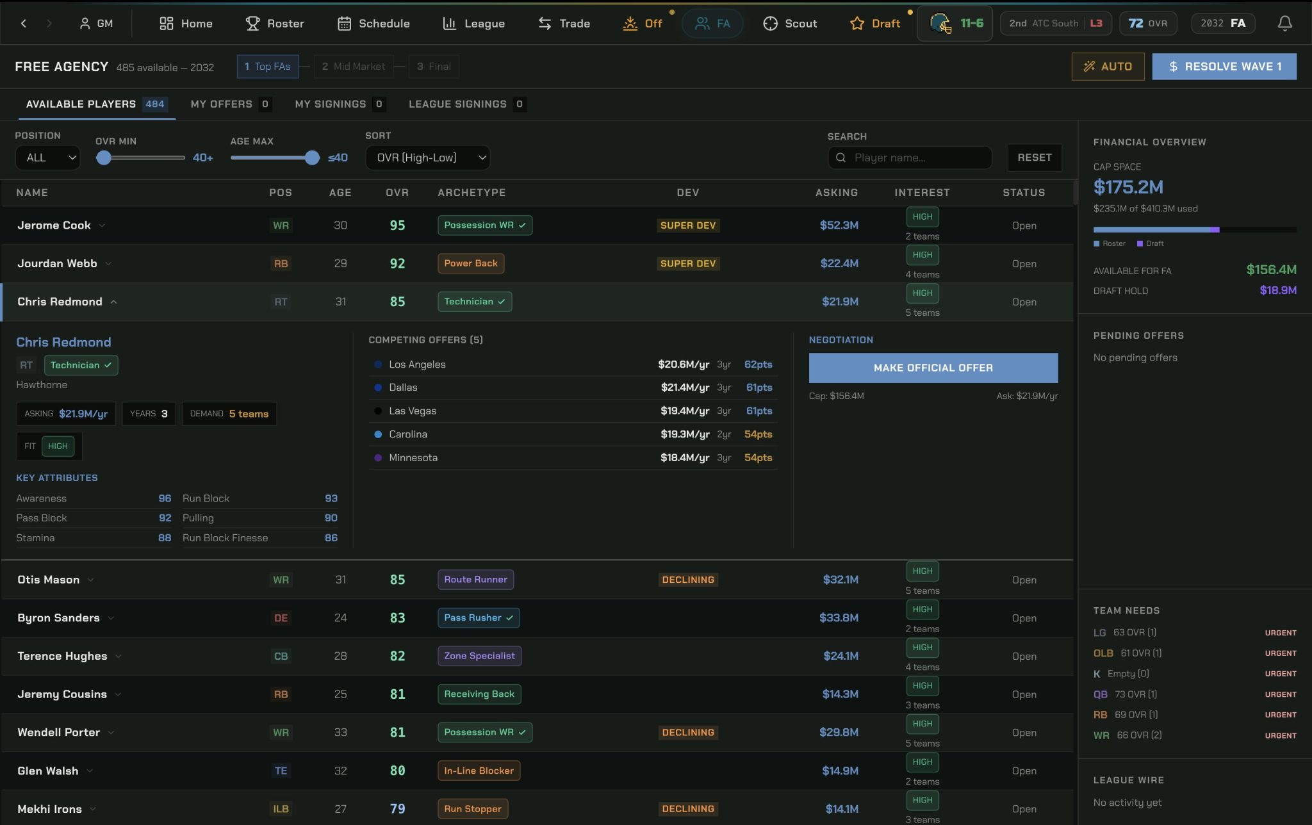The image size is (1312, 825).
Task: Open the Position ALL dropdown
Action: click(48, 158)
